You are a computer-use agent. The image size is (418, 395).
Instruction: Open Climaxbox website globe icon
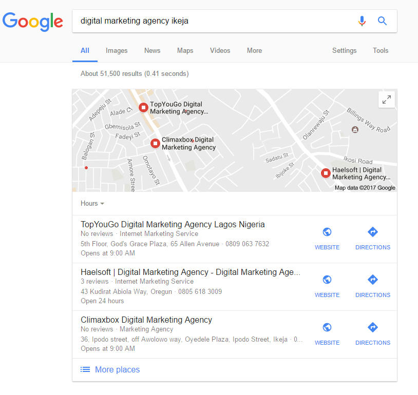327,327
